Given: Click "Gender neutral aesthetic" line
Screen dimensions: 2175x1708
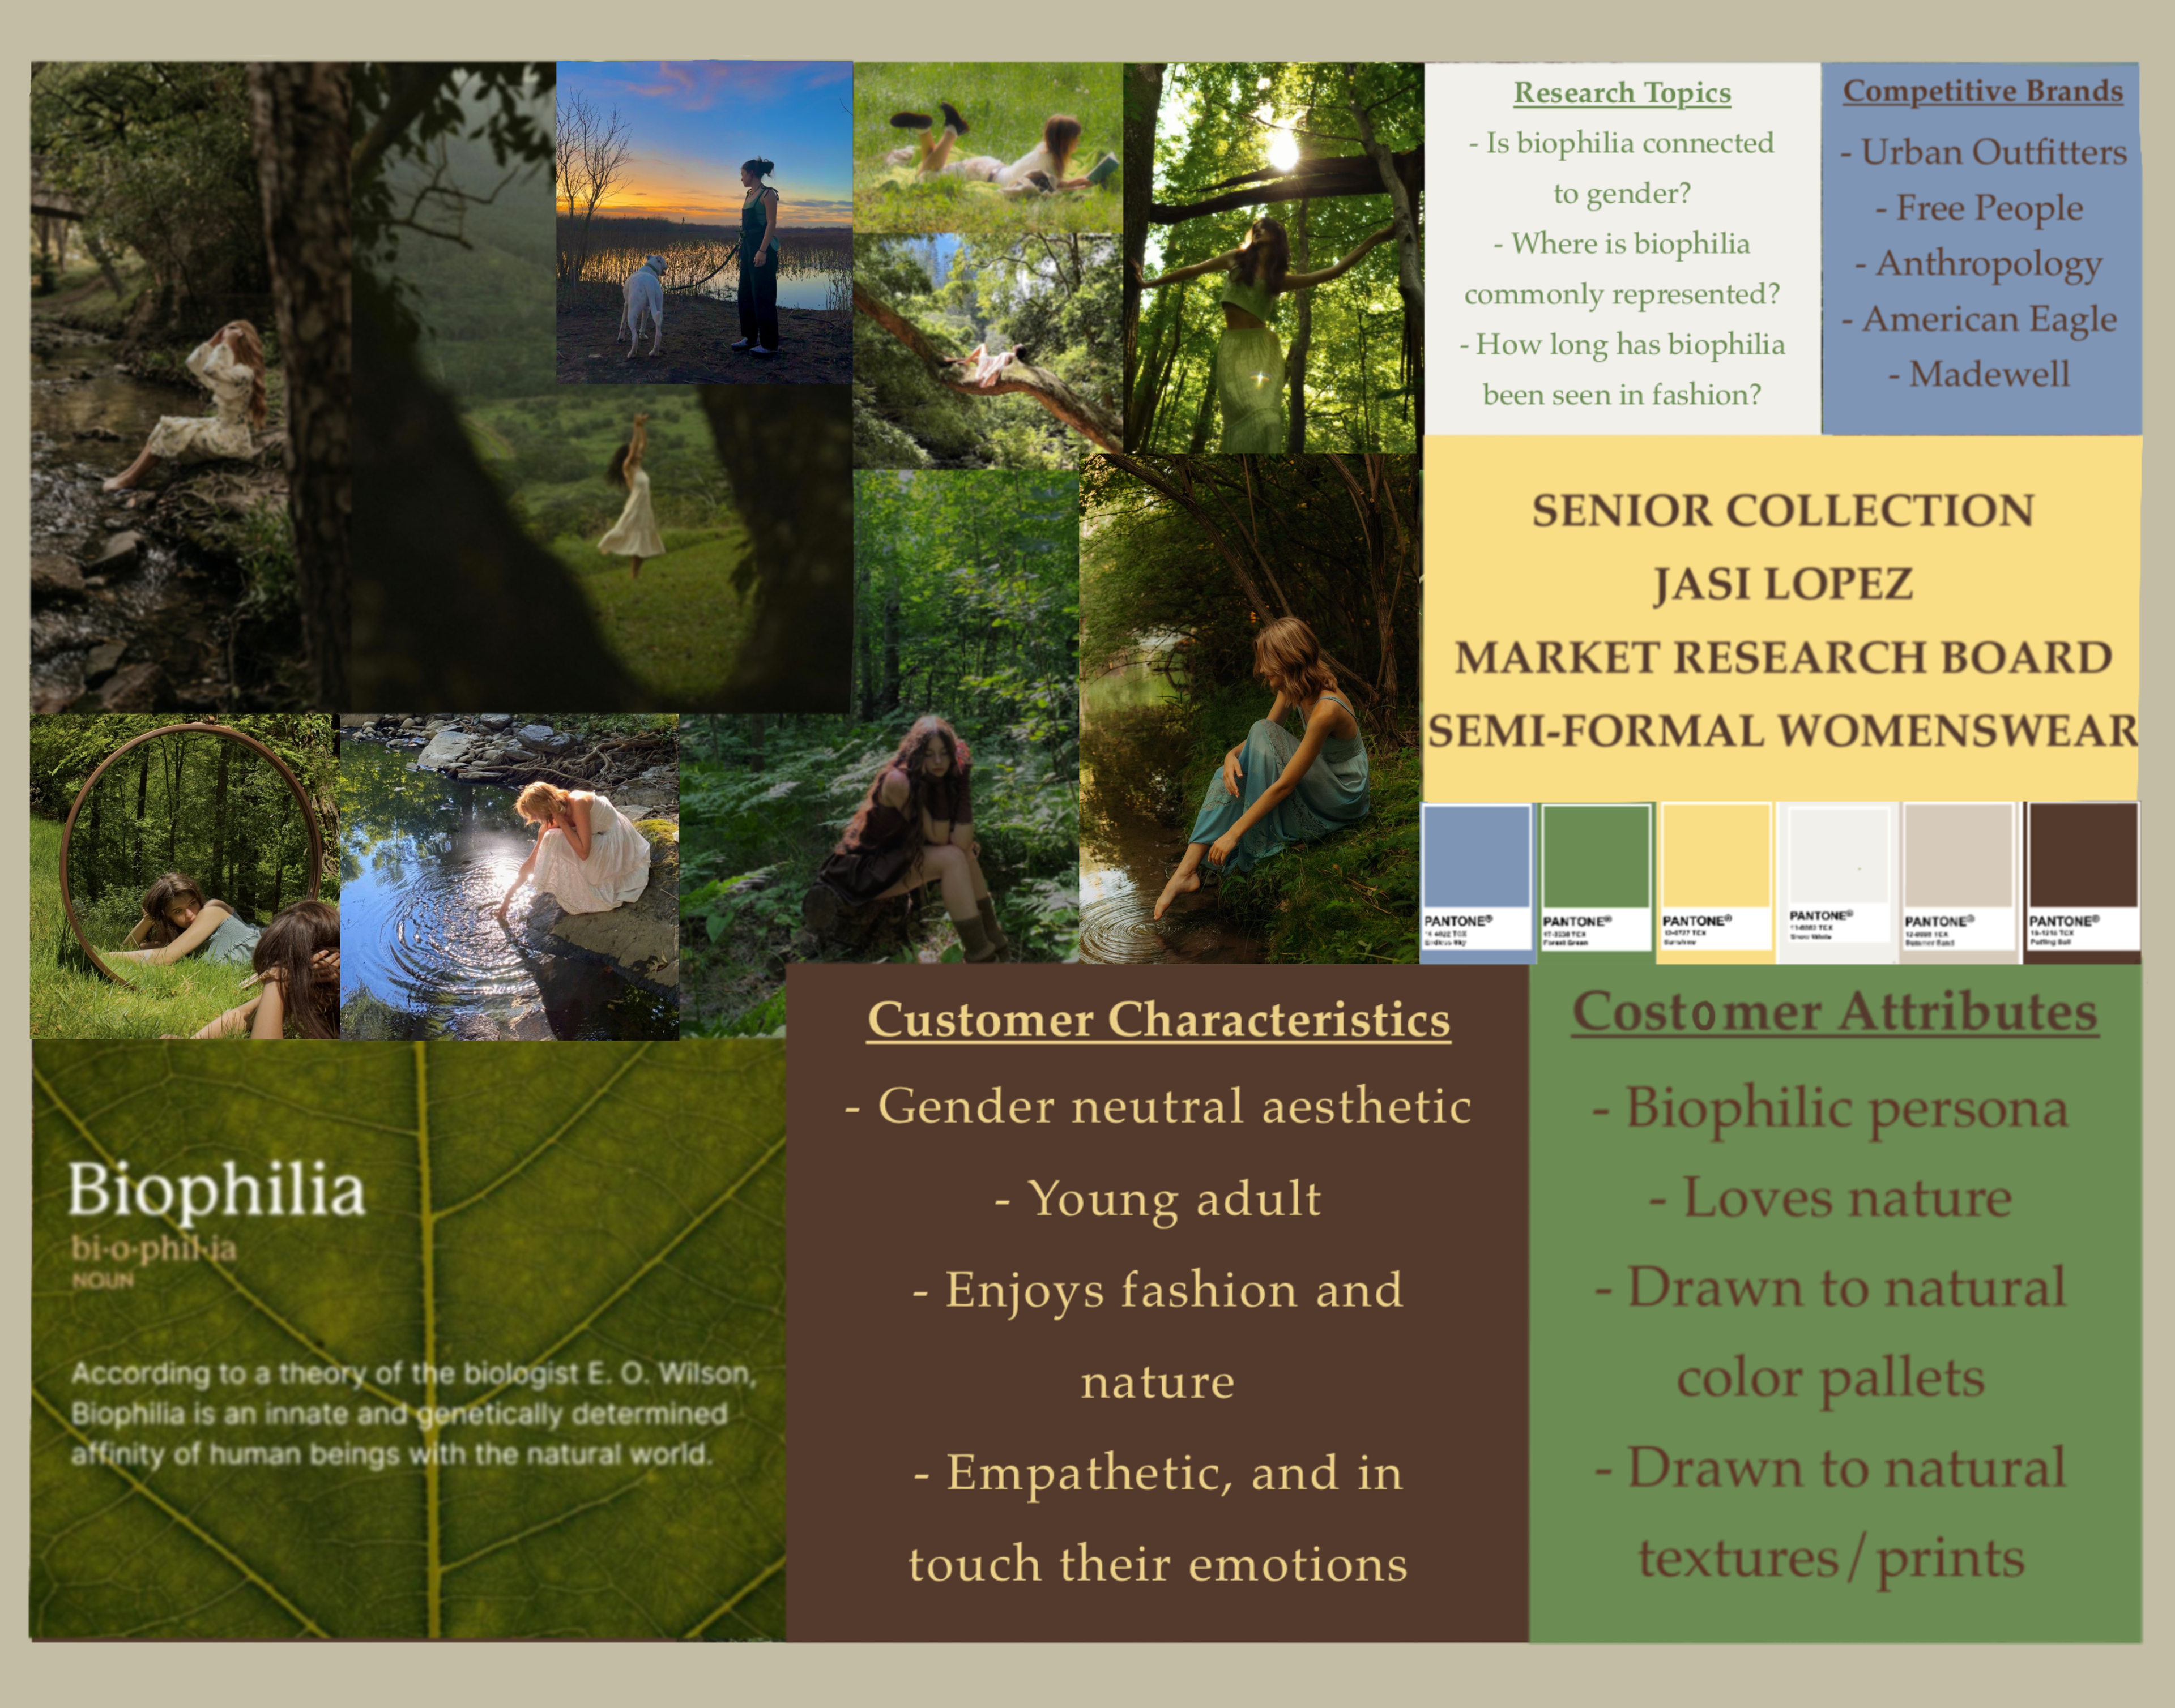Looking at the screenshot, I should pos(1158,1106).
